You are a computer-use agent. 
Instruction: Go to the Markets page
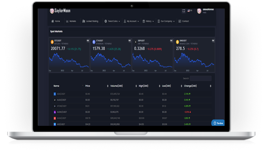[x=71, y=21]
